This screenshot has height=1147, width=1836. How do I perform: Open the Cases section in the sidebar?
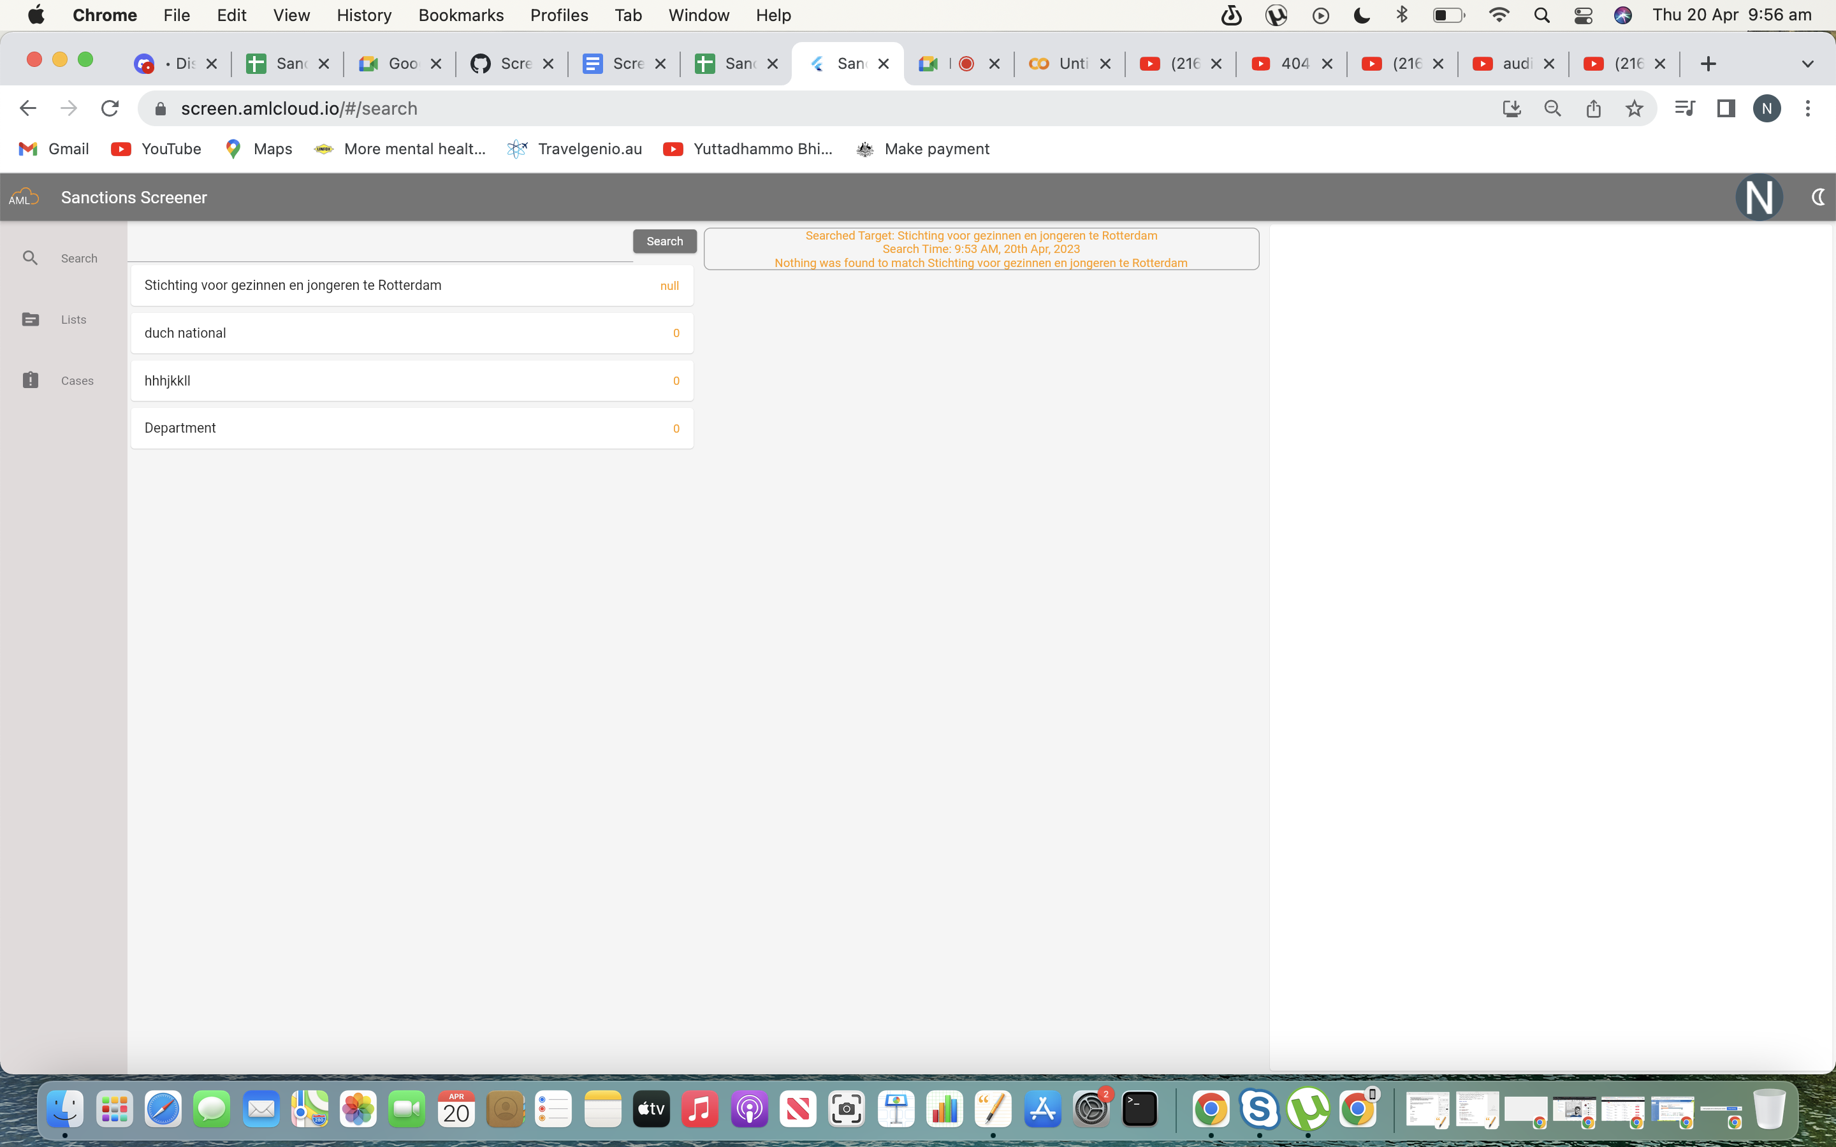[31, 380]
